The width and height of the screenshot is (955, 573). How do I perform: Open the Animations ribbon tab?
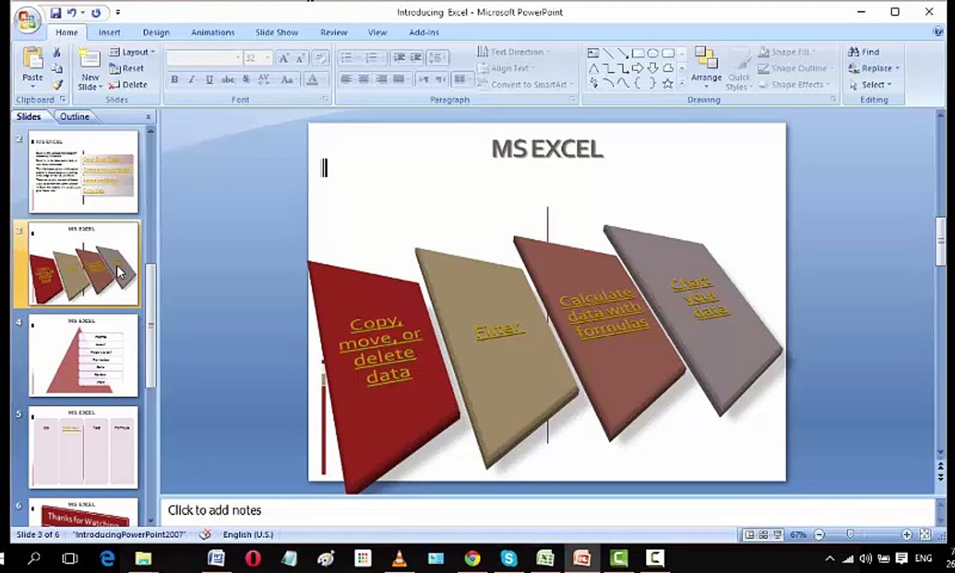point(212,33)
